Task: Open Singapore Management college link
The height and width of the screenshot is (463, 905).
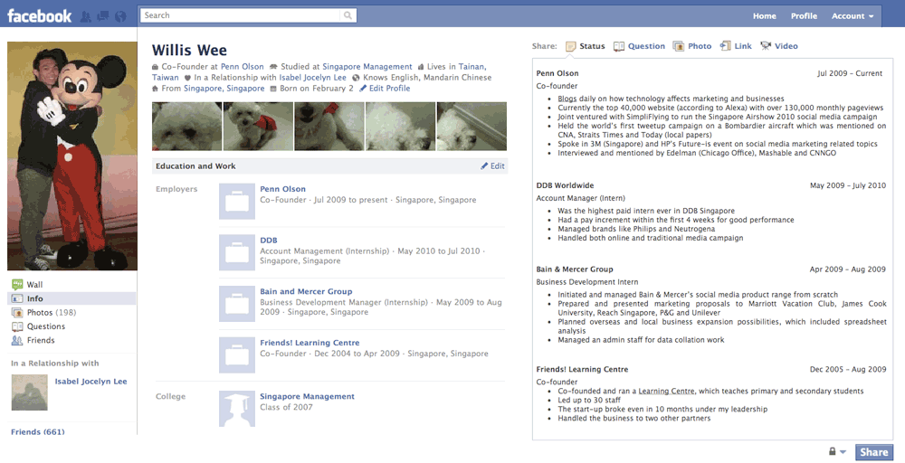Action: point(307,396)
